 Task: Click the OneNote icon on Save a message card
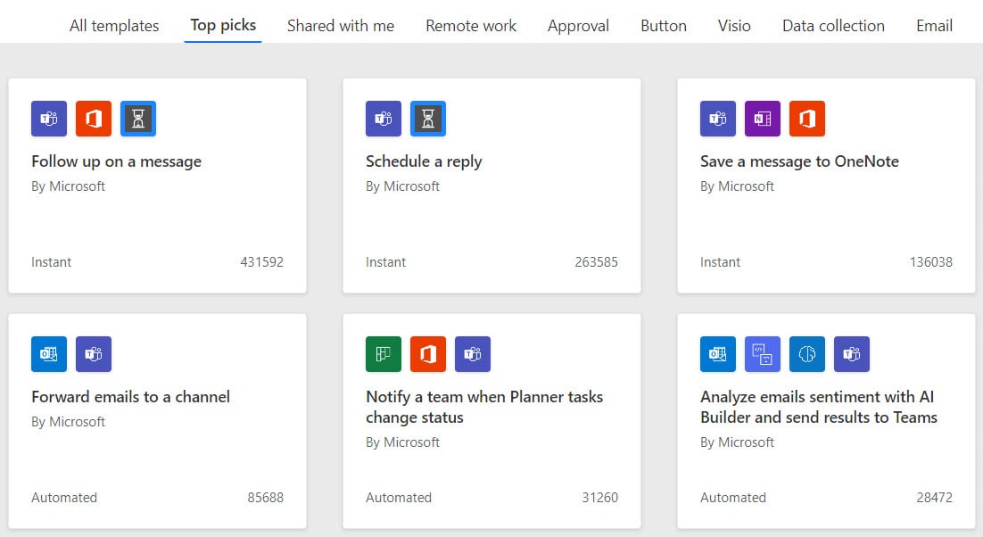[763, 119]
